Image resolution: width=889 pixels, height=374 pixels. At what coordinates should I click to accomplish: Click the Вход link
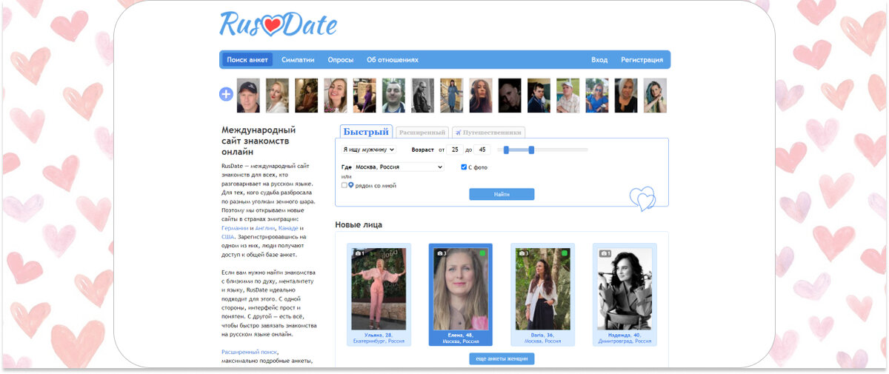point(599,60)
